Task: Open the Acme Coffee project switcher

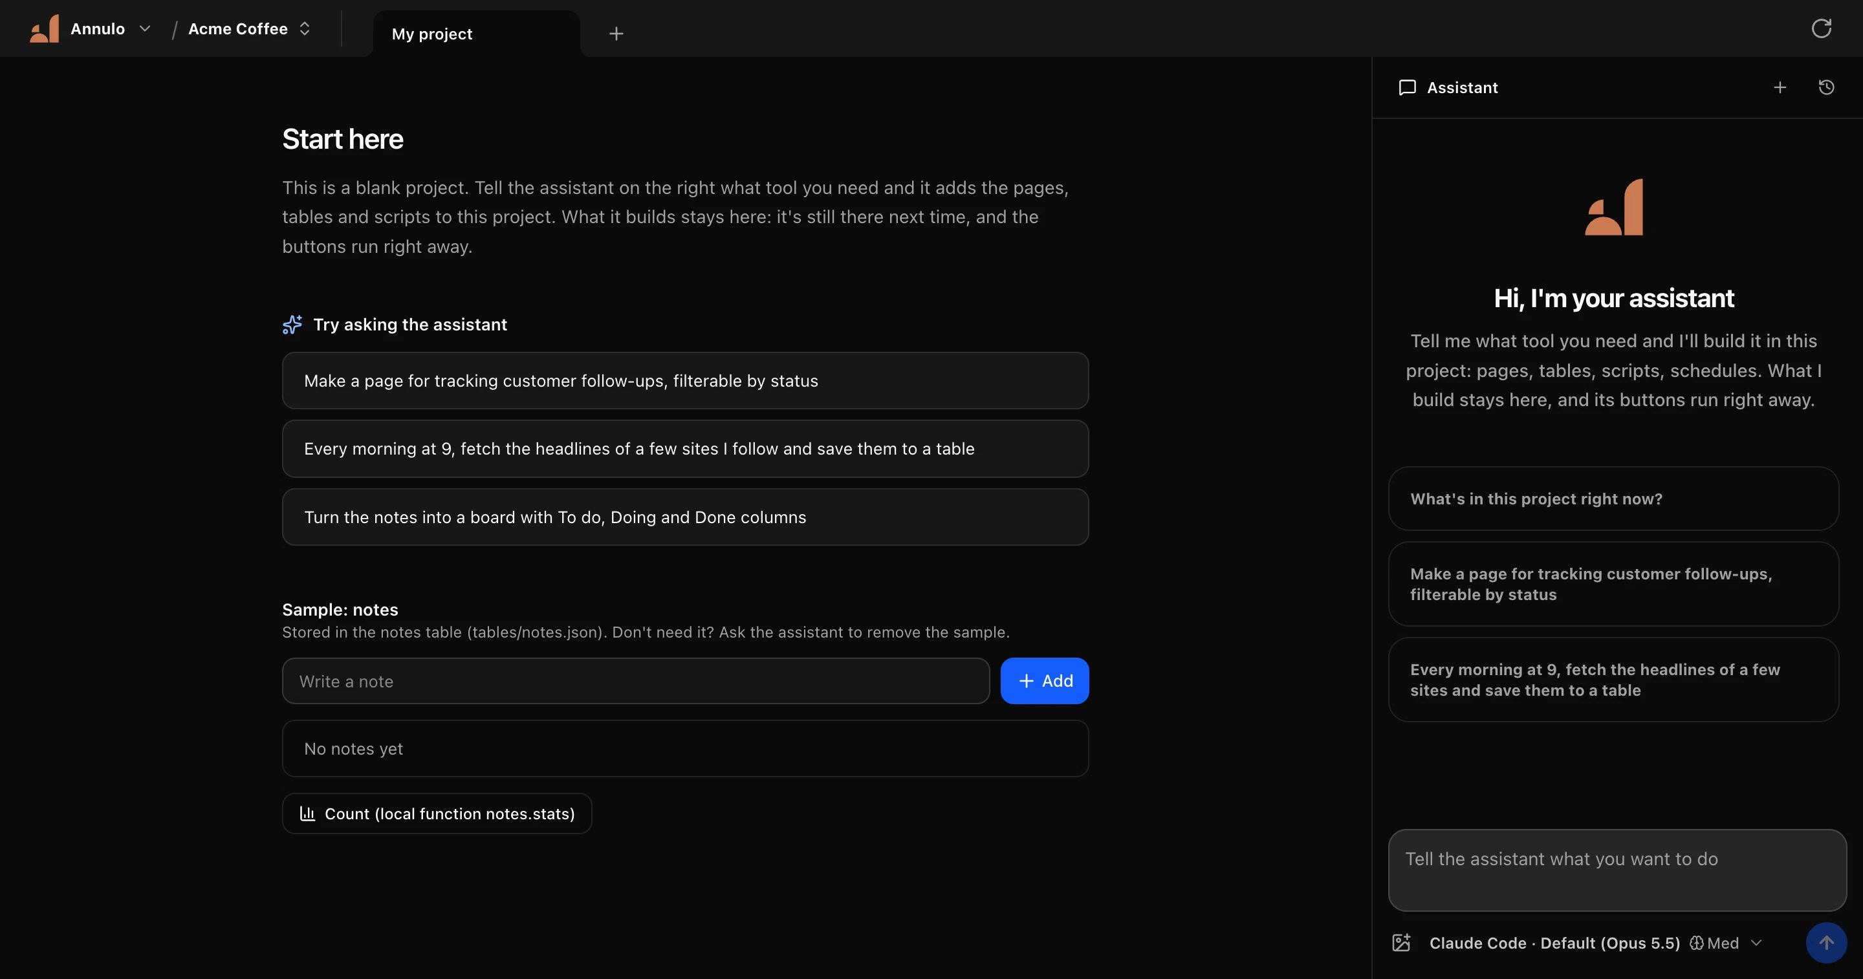Action: 249,29
